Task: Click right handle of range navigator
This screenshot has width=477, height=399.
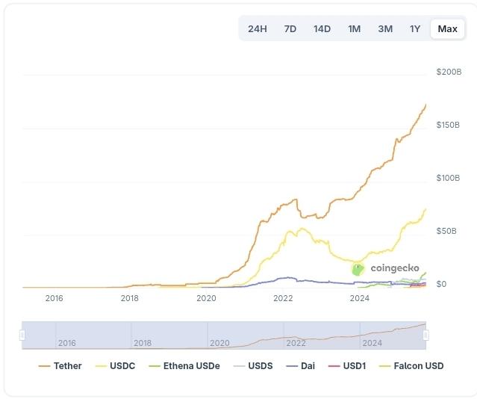Action: tap(425, 335)
